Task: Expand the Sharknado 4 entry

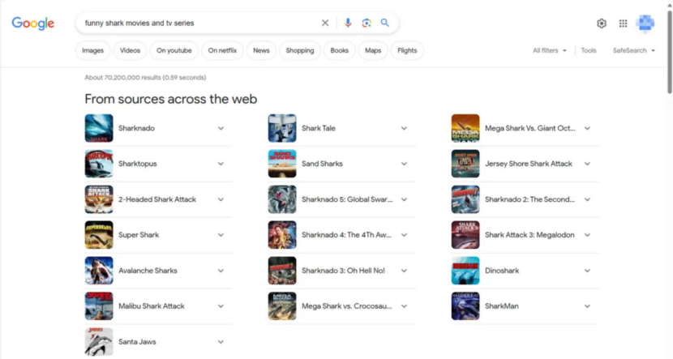Action: click(404, 235)
